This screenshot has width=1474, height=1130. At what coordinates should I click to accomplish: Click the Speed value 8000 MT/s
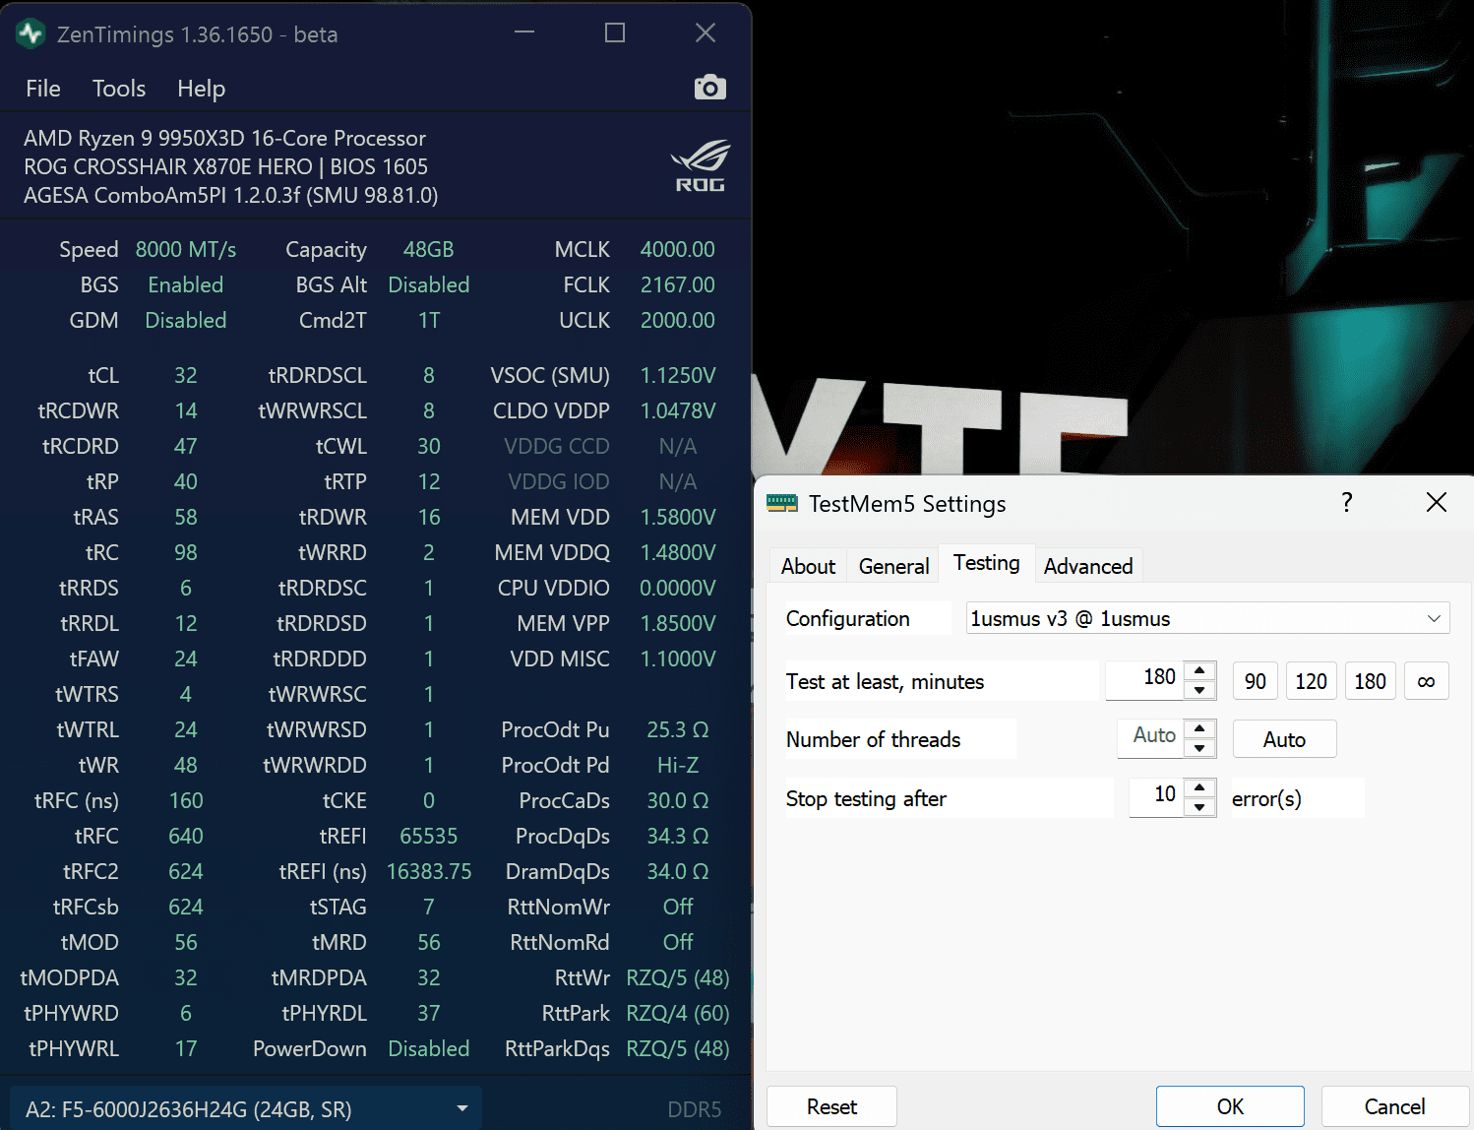(186, 250)
